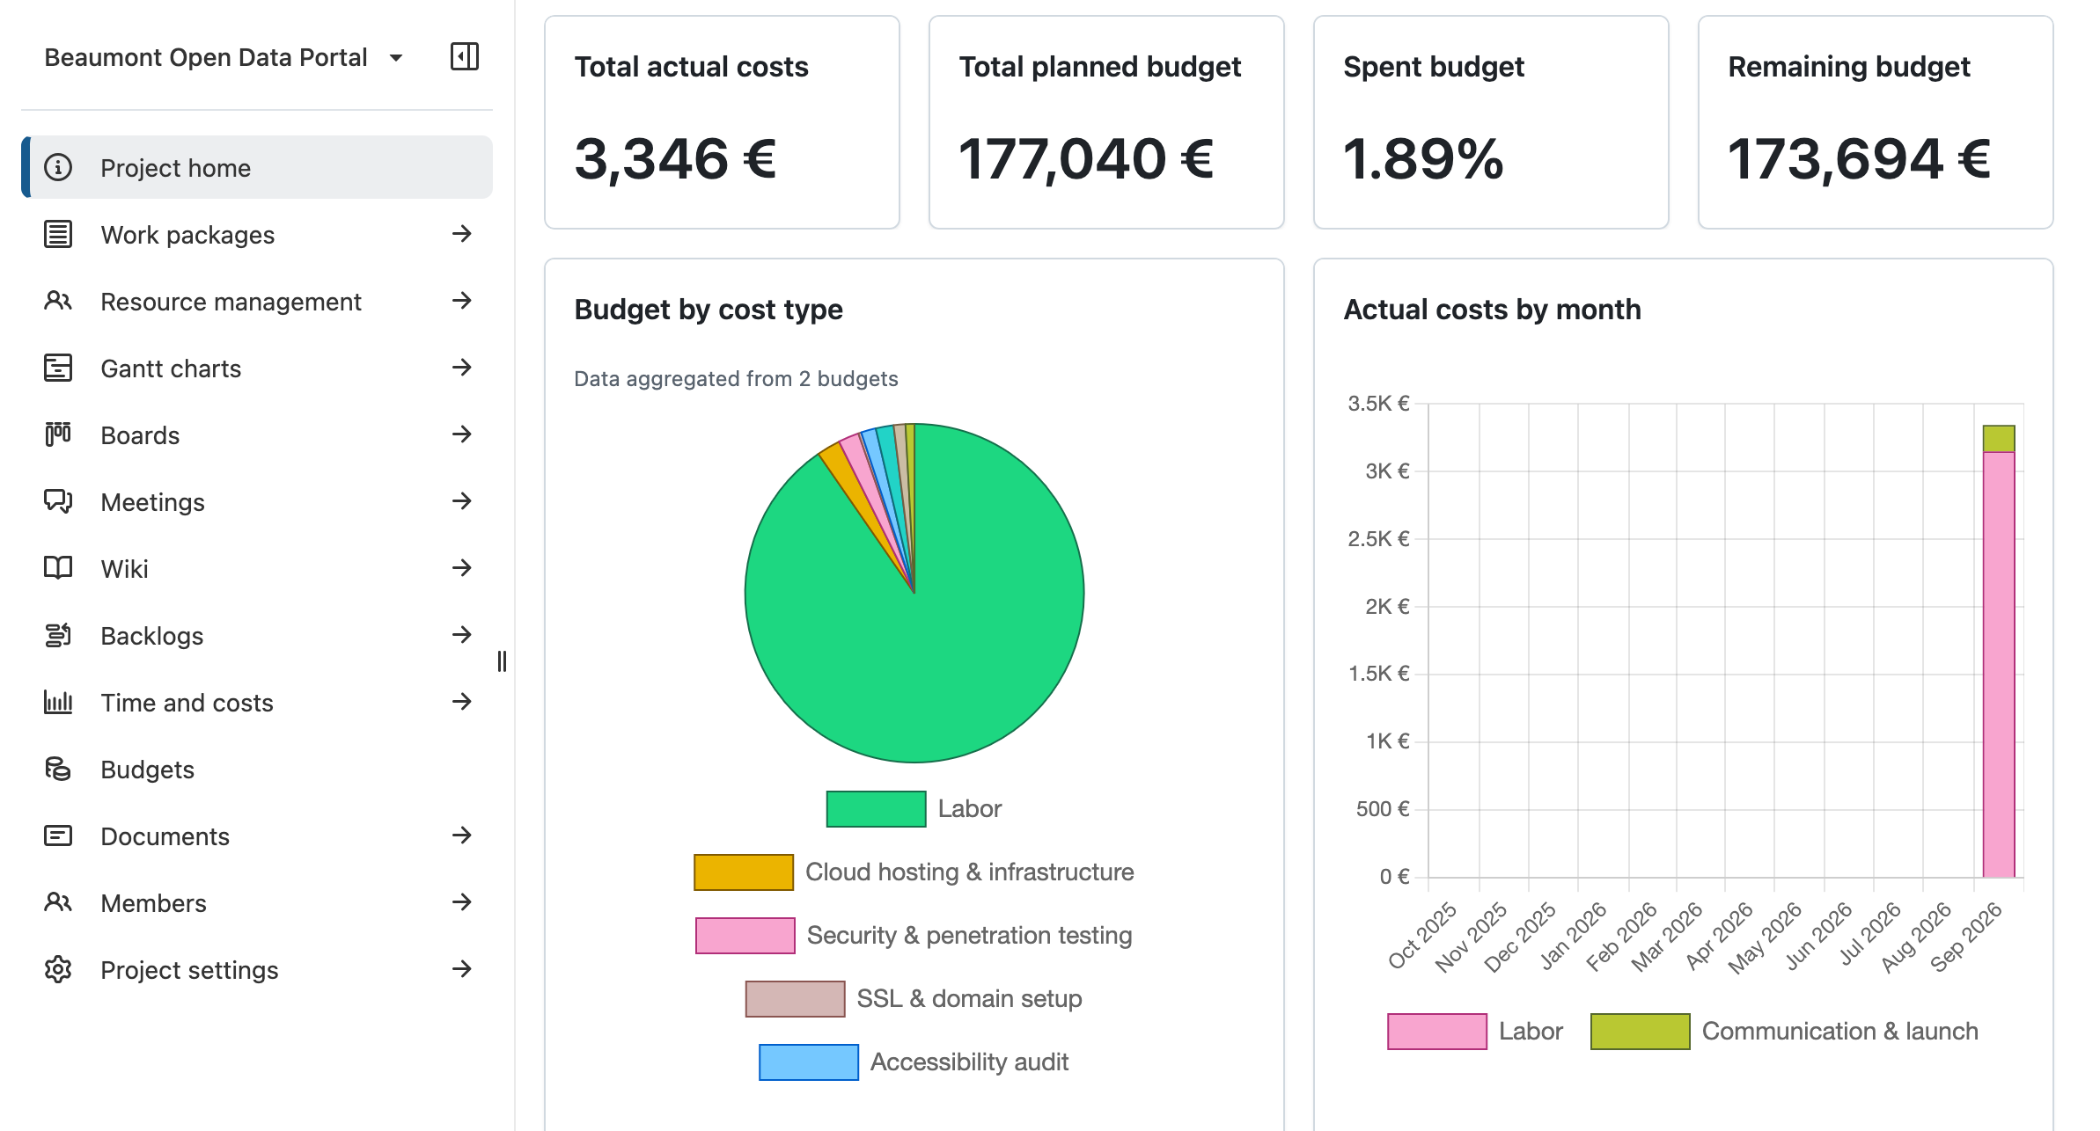Toggle SSL & domain setup legend swatch

click(x=795, y=998)
